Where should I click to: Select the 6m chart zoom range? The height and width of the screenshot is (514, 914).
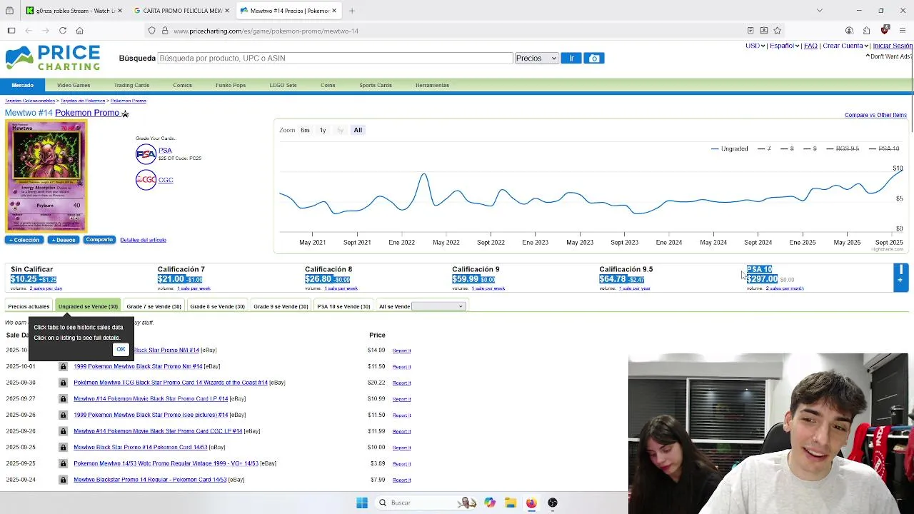(x=305, y=130)
